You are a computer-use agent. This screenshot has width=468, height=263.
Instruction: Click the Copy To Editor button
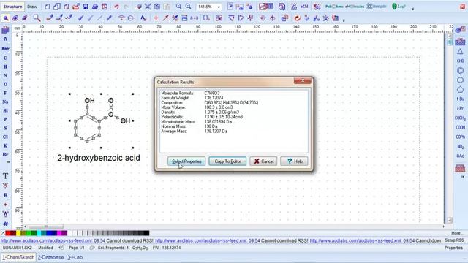(227, 161)
